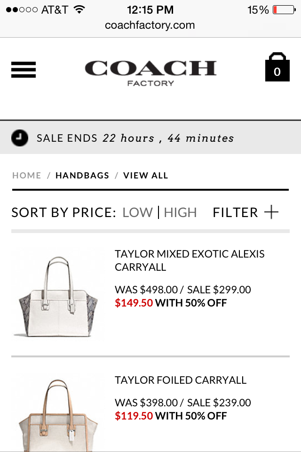Open Taylor Mixed Exotic Alexis Carryall title
Screen dimensions: 301x452
[x=190, y=260]
